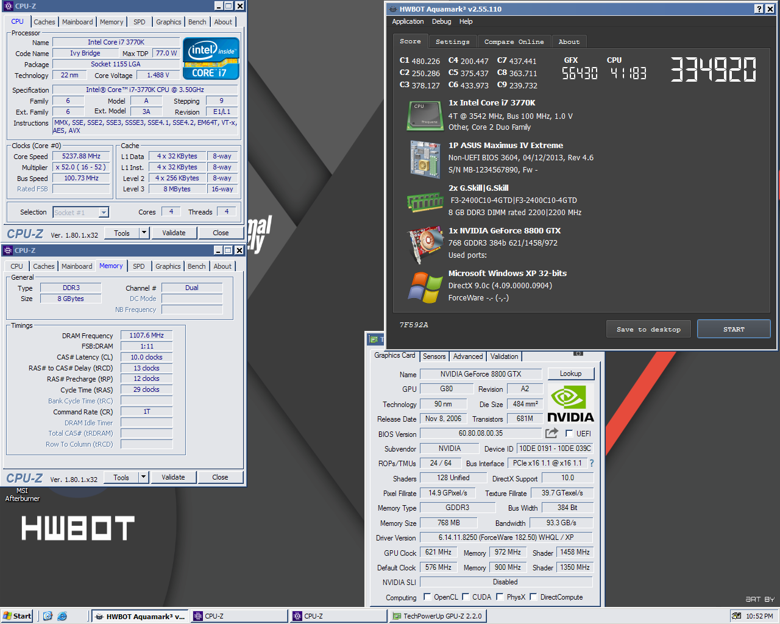
Task: Click the RAM module icon in Aquamark
Action: point(425,202)
